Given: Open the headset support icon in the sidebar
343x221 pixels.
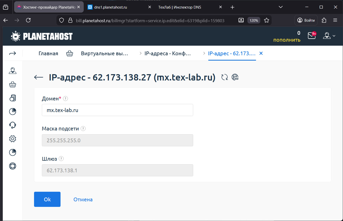Looking at the screenshot, I should [13, 125].
